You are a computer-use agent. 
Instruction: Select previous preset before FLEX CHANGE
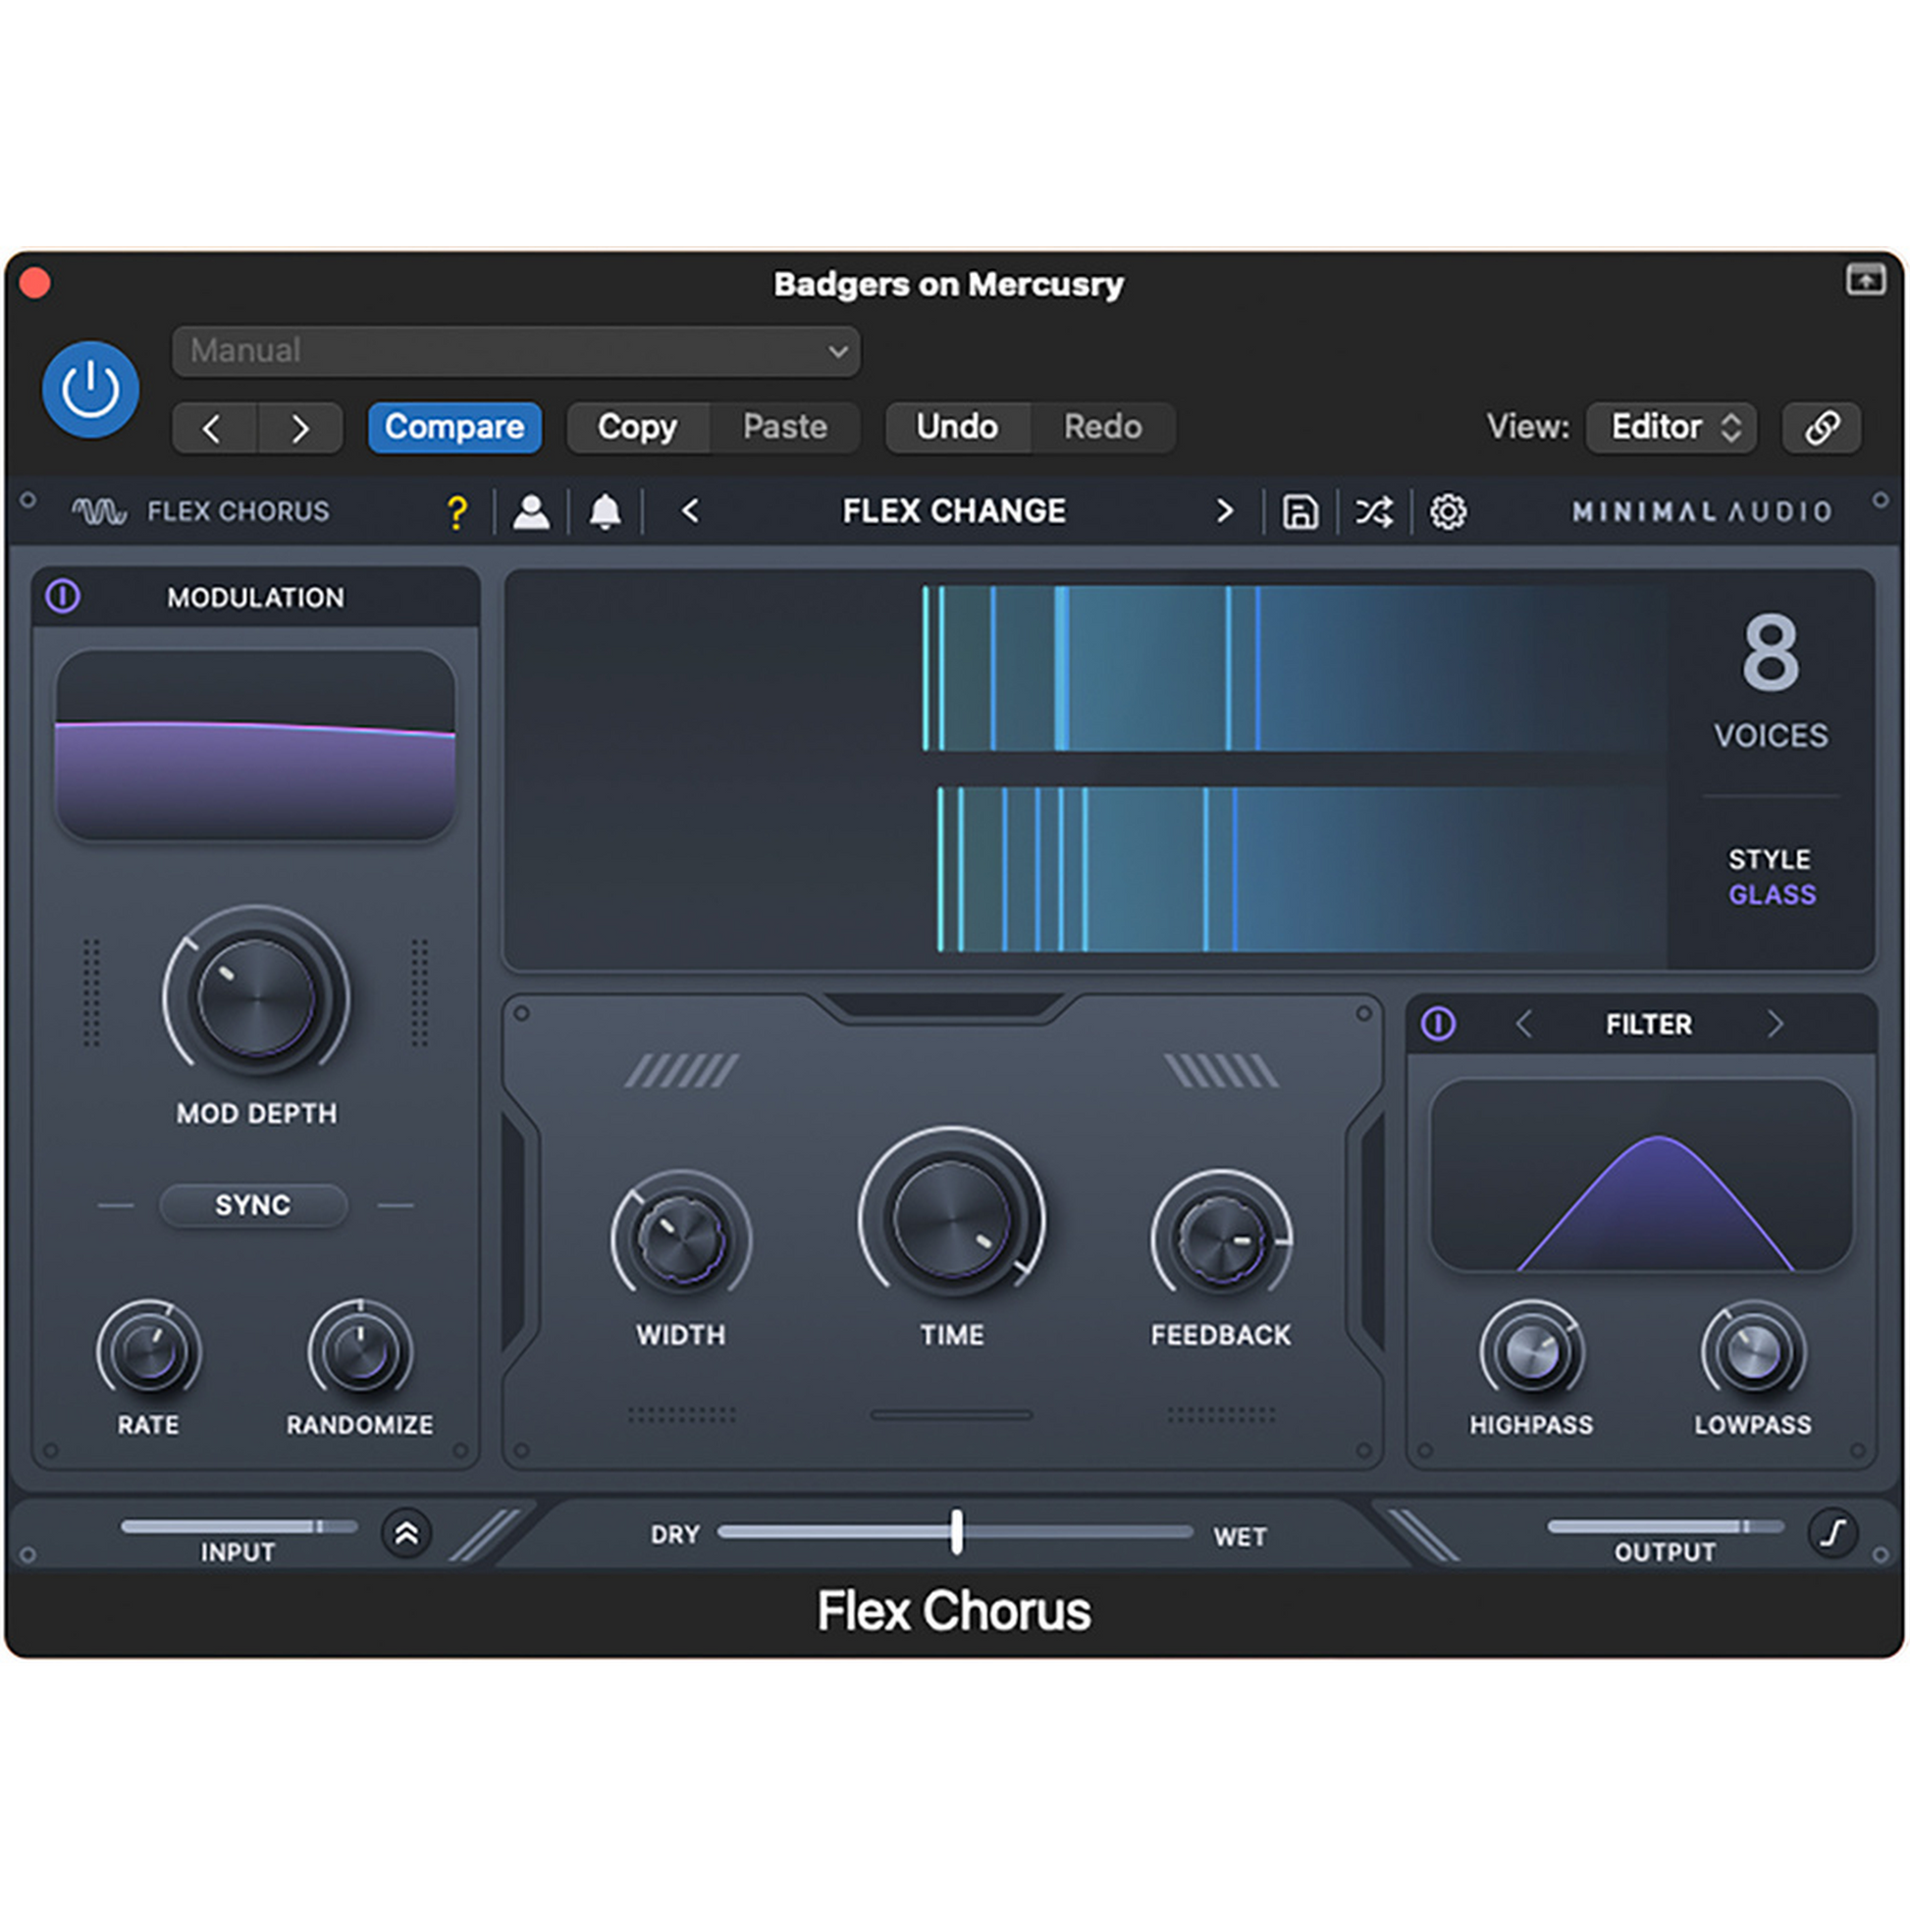[690, 511]
